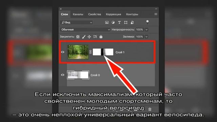Screen dimensions: 217x122
Task: Open the Обычные blend mode dropdown
Action: coord(85,29)
